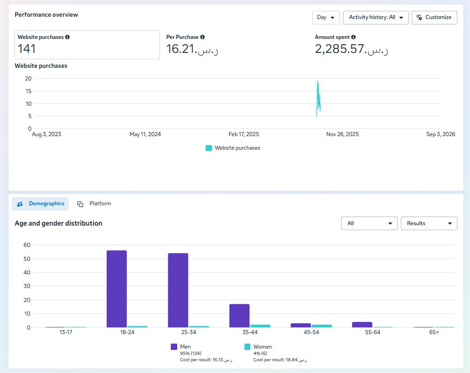This screenshot has height=373, width=470.
Task: Click the Men bar for 35-44
Action: point(240,316)
